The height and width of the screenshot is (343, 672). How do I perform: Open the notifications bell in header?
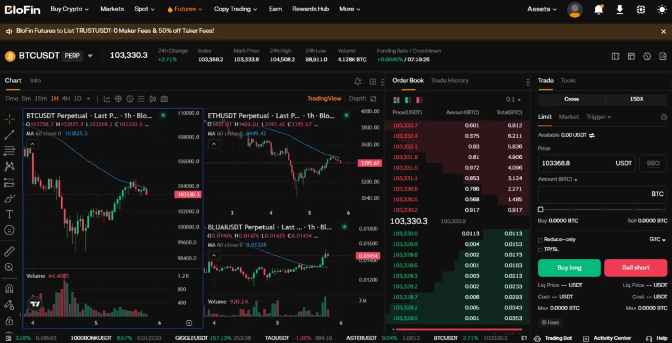click(598, 9)
